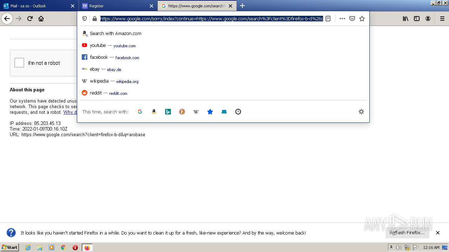Open the volume speaker tray icon
The width and height of the screenshot is (449, 252).
coord(399,247)
